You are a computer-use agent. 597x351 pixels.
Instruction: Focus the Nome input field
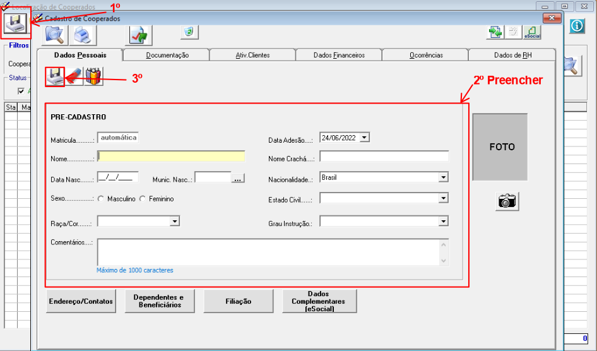click(171, 157)
